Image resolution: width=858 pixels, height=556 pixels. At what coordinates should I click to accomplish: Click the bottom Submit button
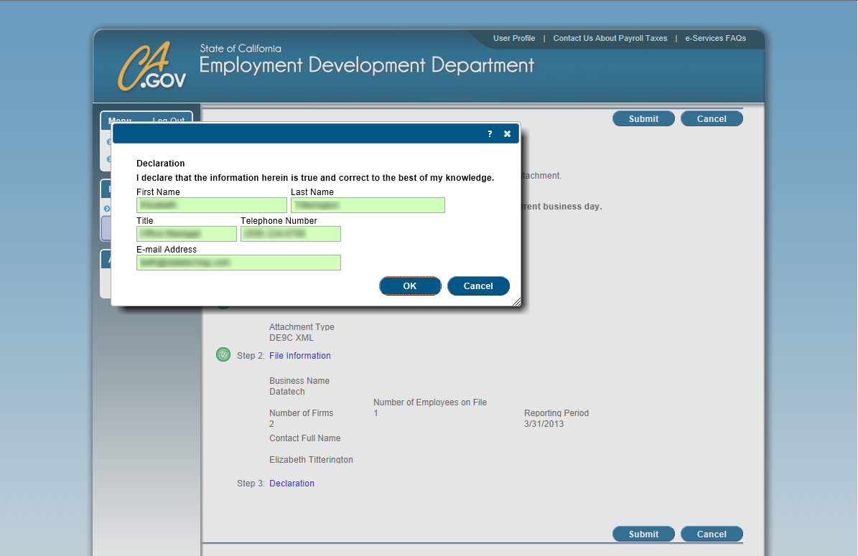pos(643,534)
